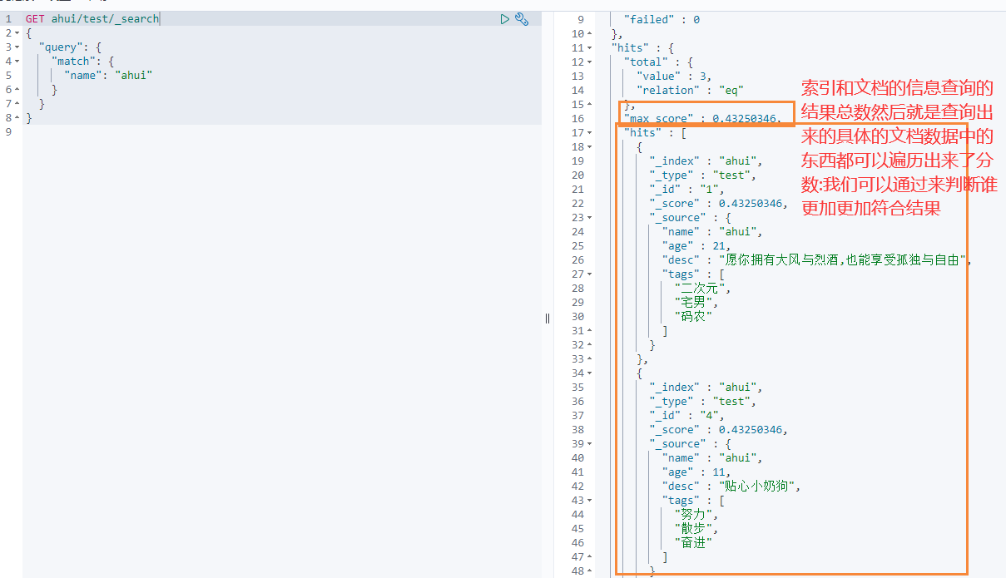
Task: Collapse the first hit object on line 18
Action: pos(590,146)
